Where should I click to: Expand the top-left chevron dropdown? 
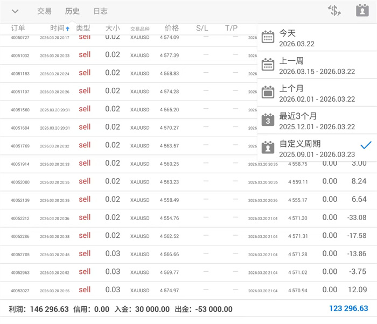(15, 11)
